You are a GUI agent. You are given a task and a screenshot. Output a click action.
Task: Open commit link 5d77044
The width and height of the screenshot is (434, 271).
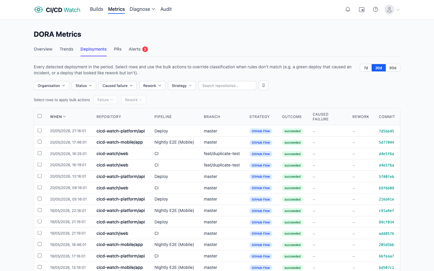click(386, 142)
